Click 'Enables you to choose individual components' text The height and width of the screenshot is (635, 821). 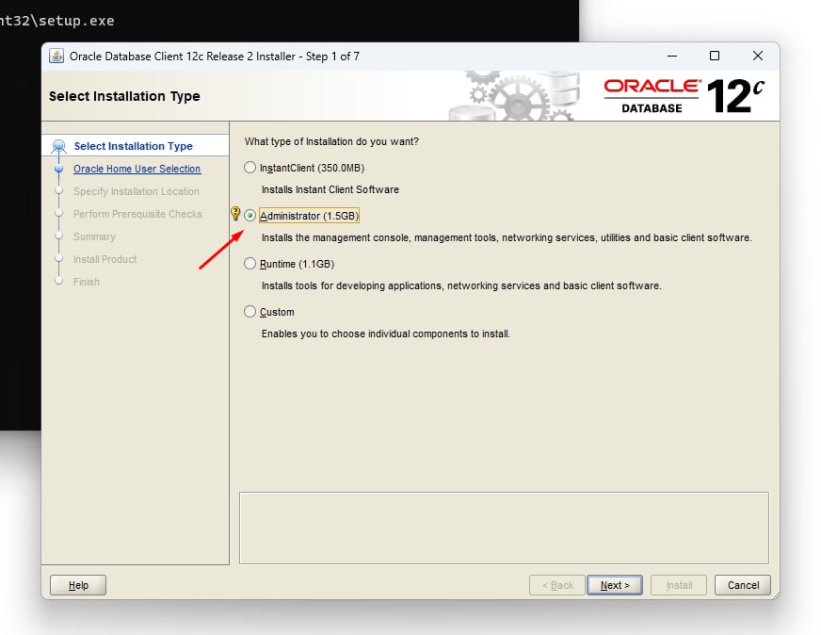click(385, 334)
